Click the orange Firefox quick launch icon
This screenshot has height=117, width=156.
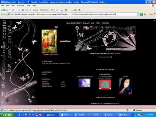click(37, 115)
